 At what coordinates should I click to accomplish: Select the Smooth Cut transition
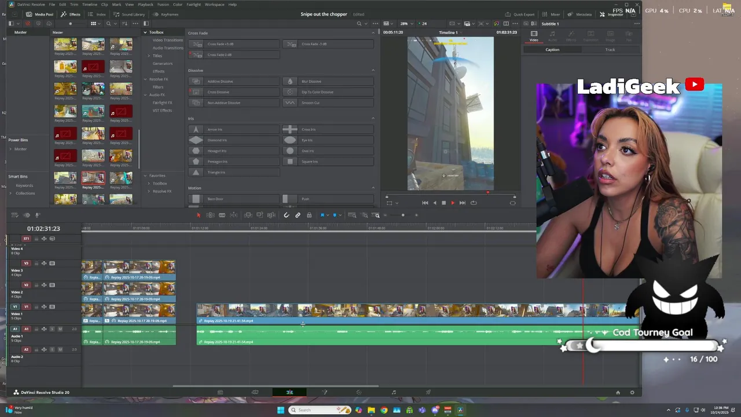click(328, 103)
